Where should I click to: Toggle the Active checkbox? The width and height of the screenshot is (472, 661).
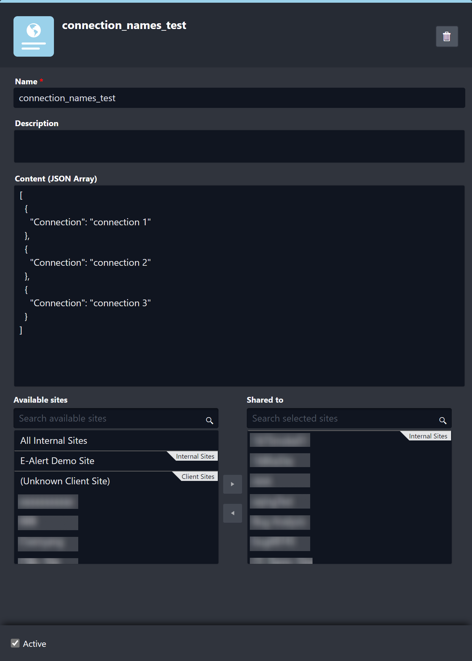15,643
